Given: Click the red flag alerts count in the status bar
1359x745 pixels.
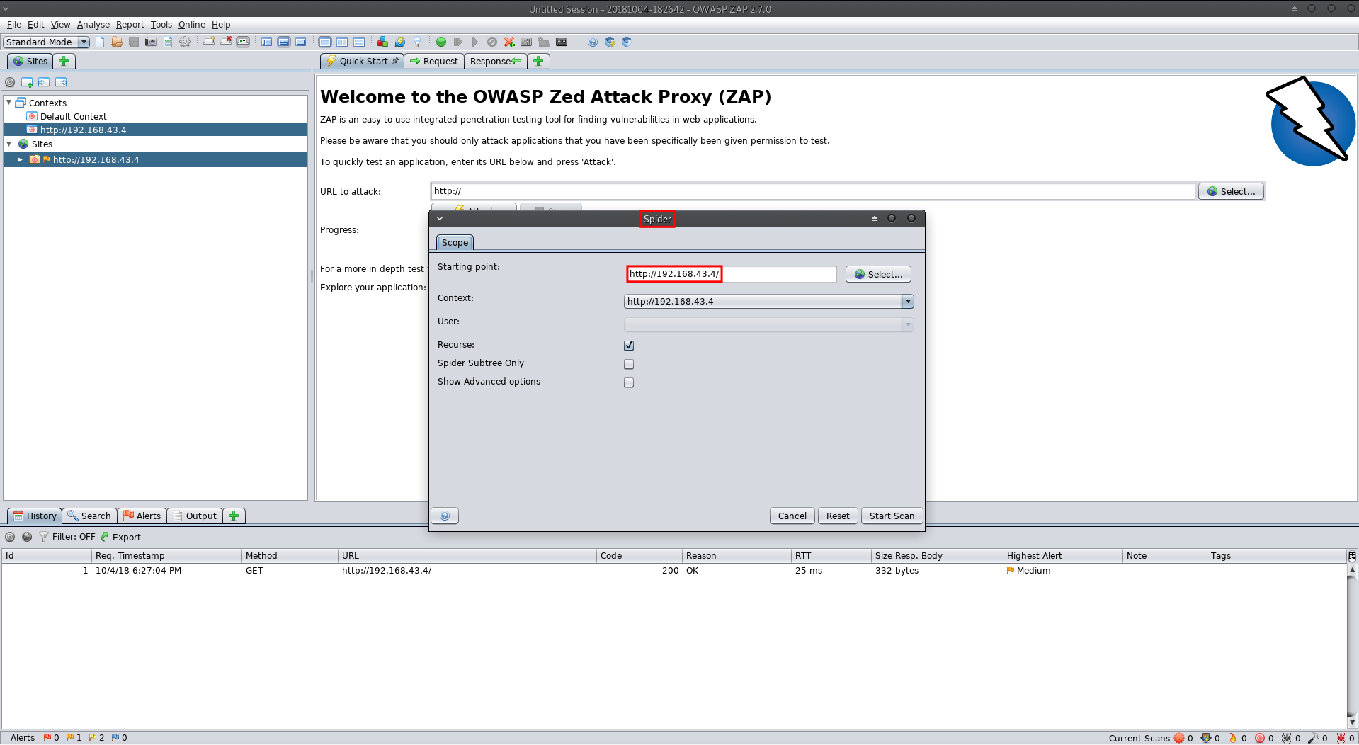Looking at the screenshot, I should click(x=51, y=737).
